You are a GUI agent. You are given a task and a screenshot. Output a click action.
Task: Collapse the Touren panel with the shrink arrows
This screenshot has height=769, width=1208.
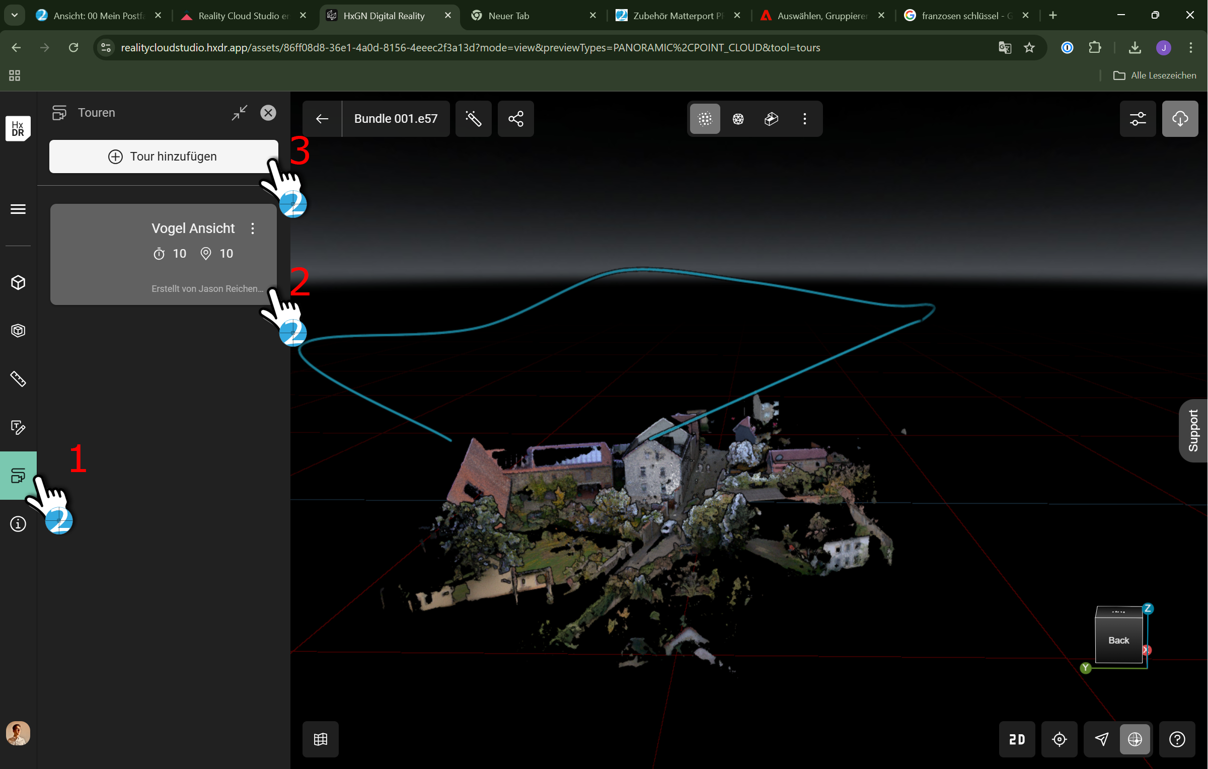pos(240,113)
